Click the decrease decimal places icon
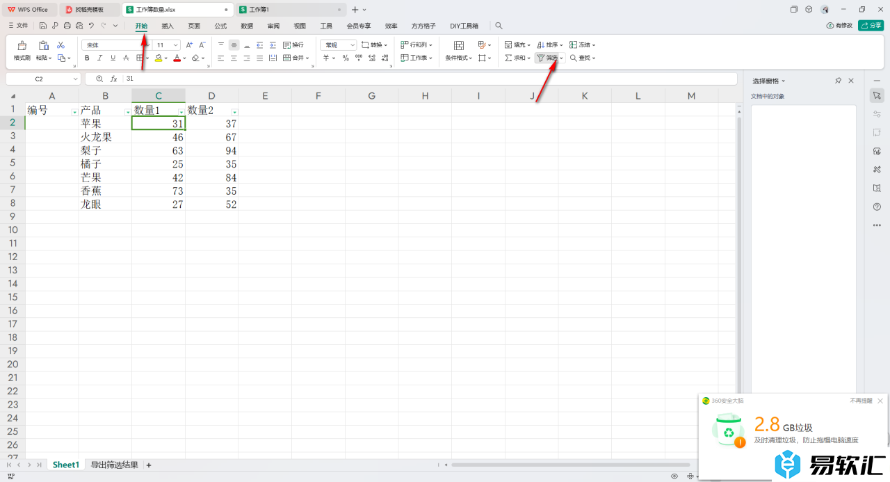 pos(385,58)
